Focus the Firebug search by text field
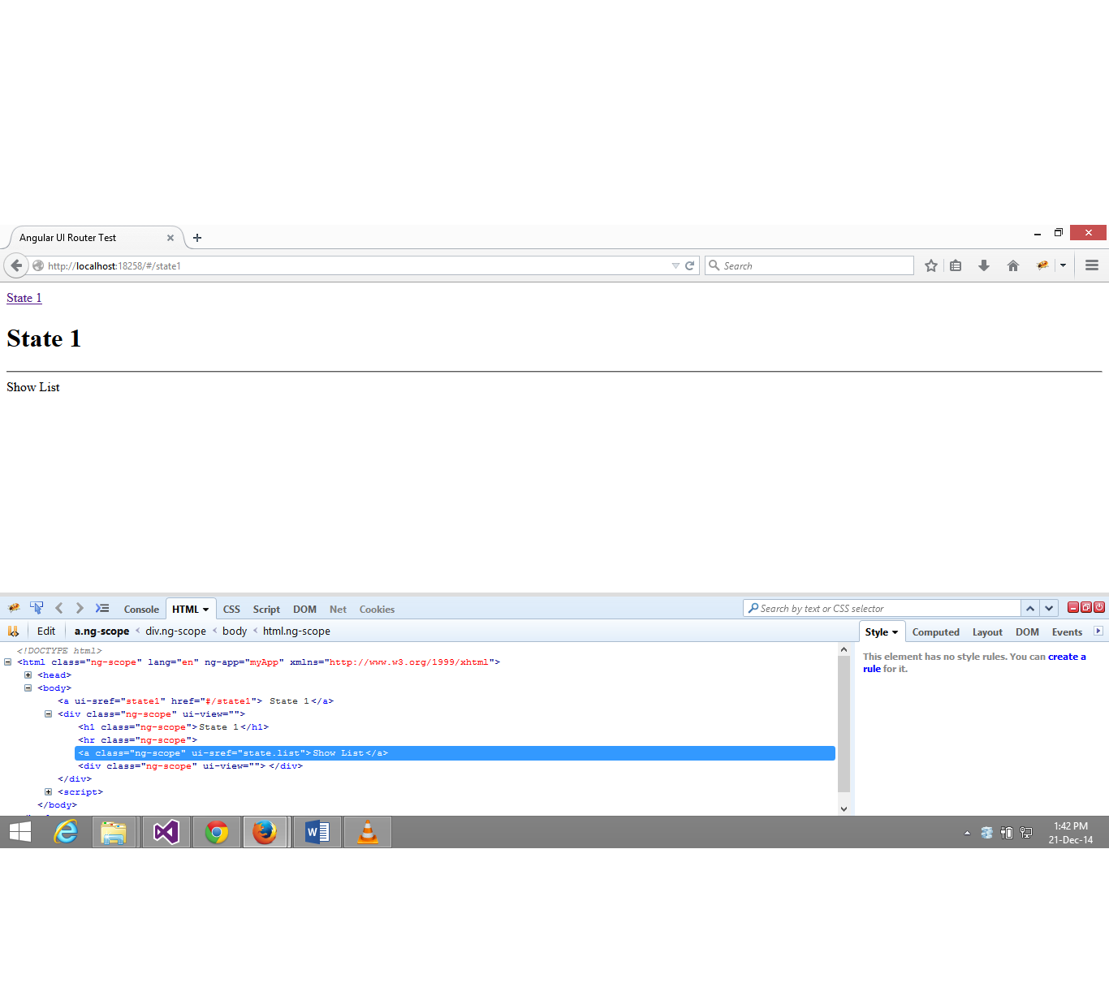This screenshot has width=1109, height=1000. (x=882, y=608)
